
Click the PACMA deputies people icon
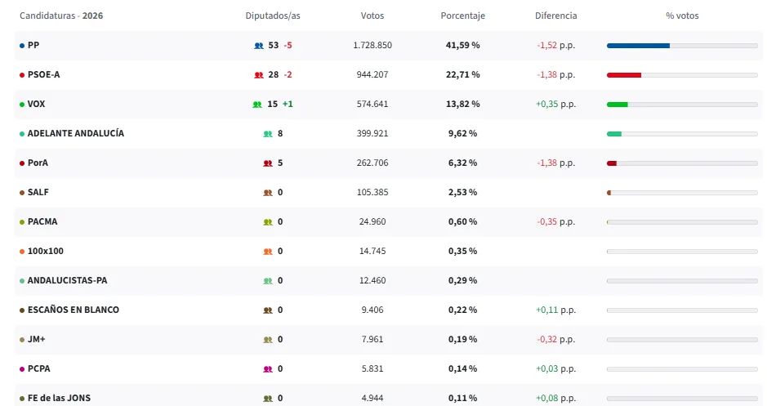click(268, 221)
